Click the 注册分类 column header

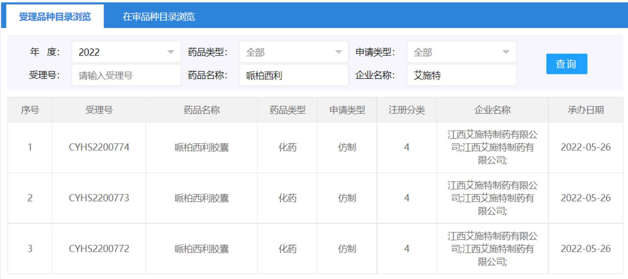point(407,110)
